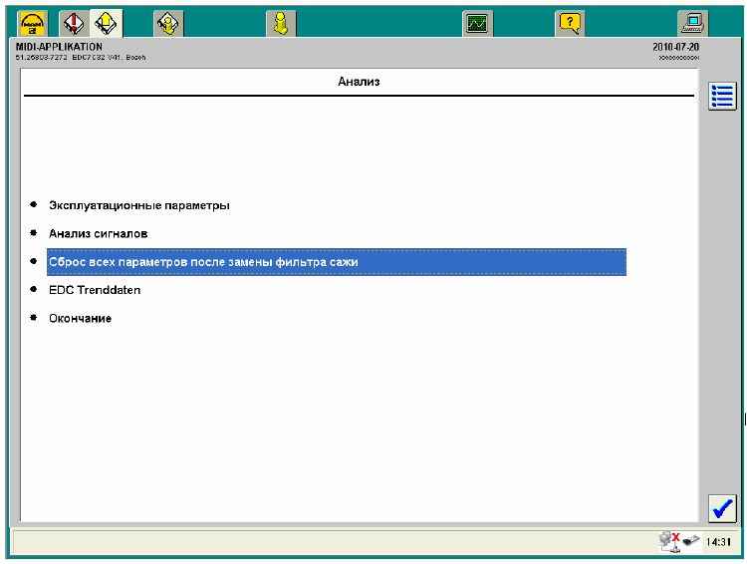The width and height of the screenshot is (747, 564).
Task: Select "Анализ сигналов" menu entry
Action: (99, 233)
